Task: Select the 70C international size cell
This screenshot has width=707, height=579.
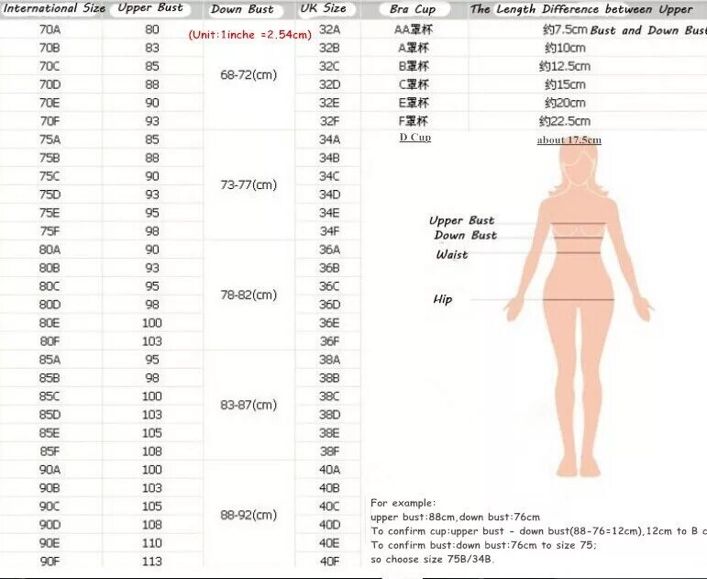Action: (50, 66)
